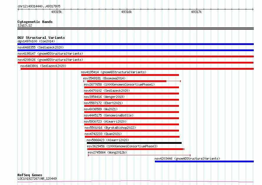Image resolution: width=262 pixels, height=185 pixels.
Task: Open esv2677658 (1000GenomesConsortiumPhase1) label
Action: (x=119, y=84)
